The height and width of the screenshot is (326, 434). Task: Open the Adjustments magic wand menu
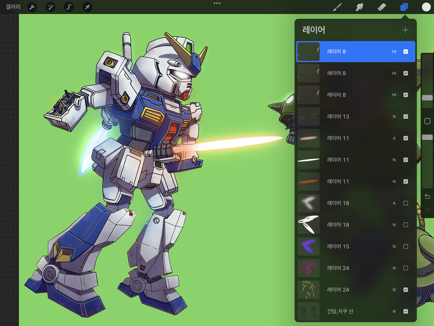pyautogui.click(x=50, y=7)
